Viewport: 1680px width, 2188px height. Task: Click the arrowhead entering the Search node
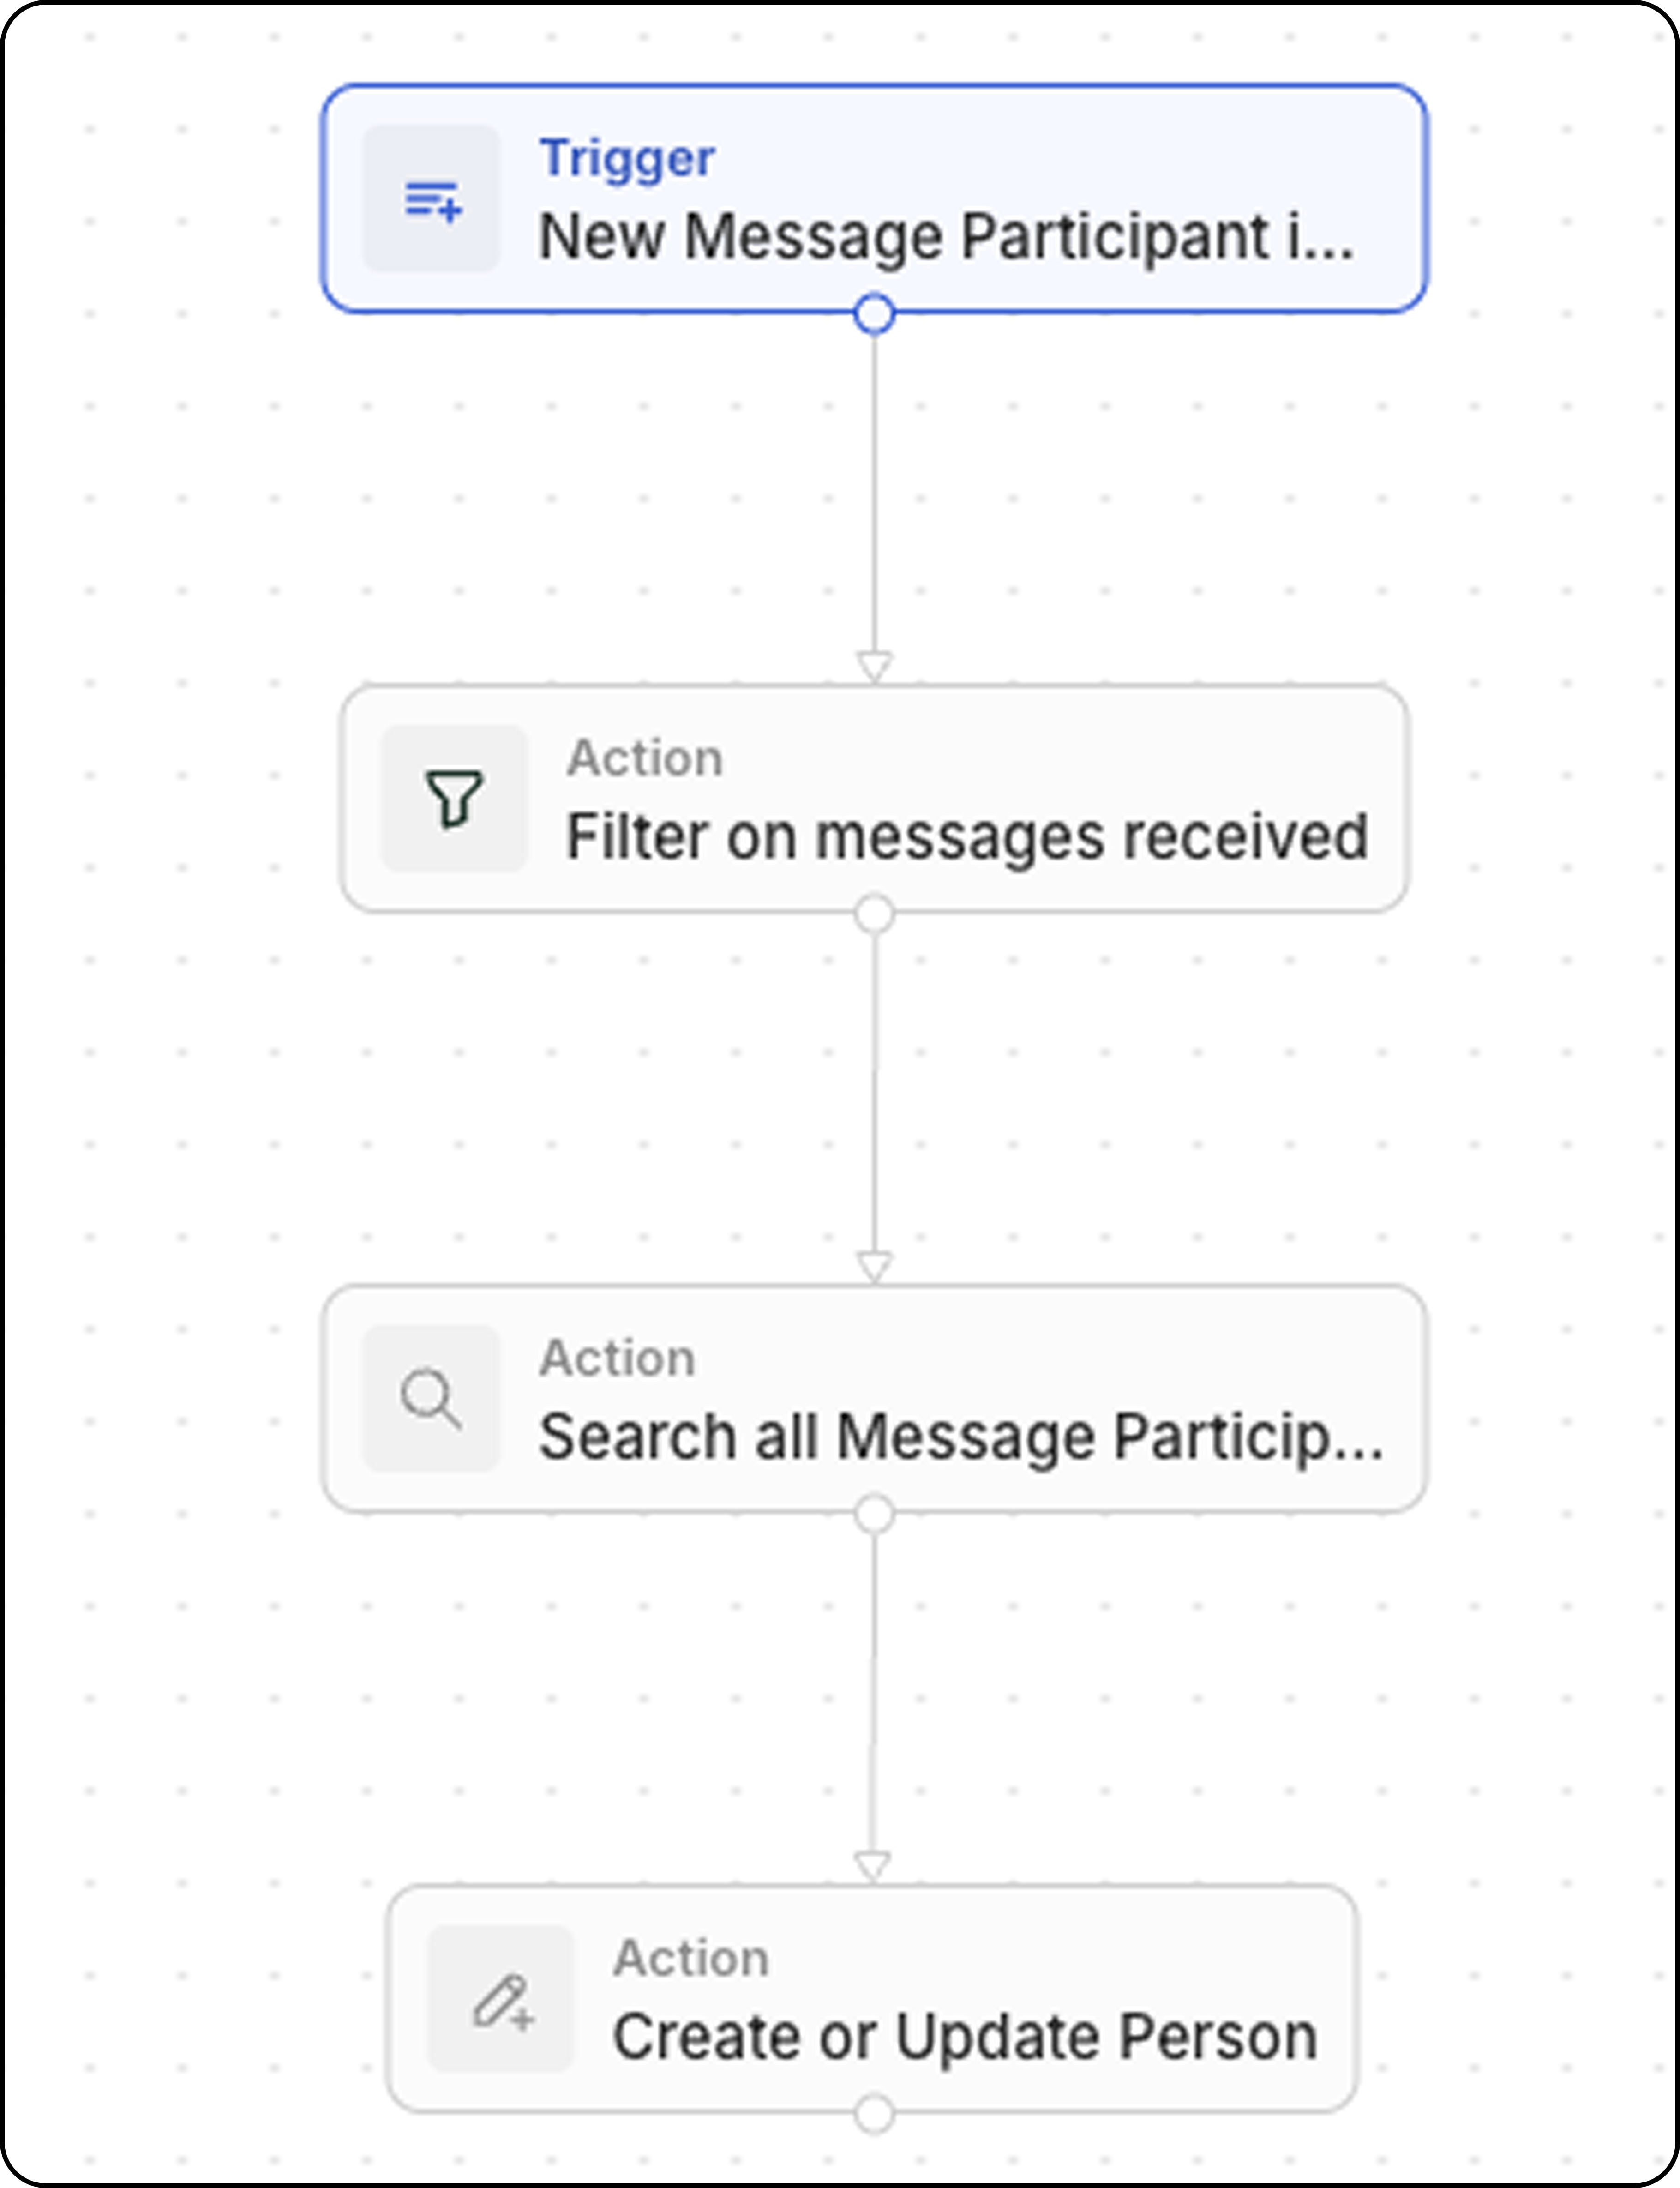tap(874, 1266)
